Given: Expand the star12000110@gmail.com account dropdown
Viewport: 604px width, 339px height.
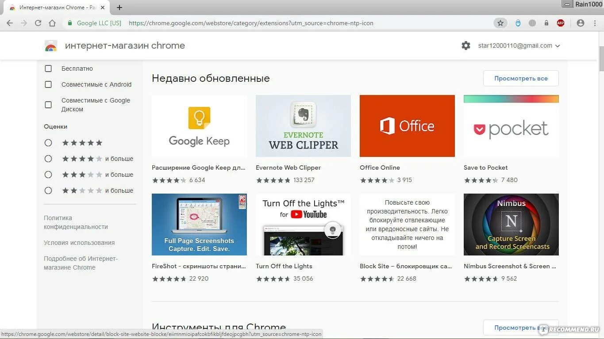Looking at the screenshot, I should coord(519,46).
